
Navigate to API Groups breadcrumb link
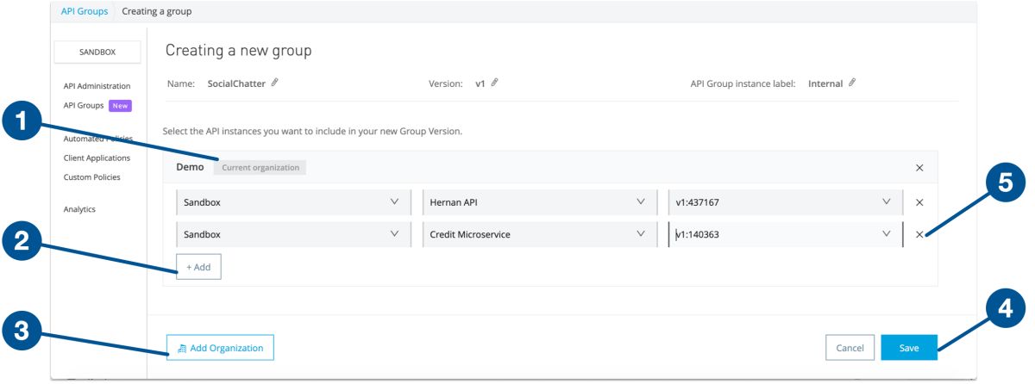click(85, 11)
